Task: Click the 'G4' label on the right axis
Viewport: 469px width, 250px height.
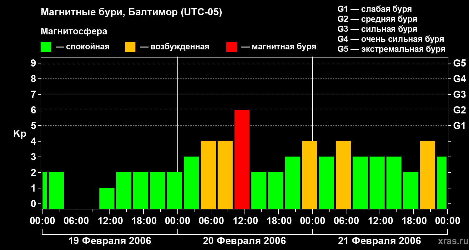Action: point(459,79)
